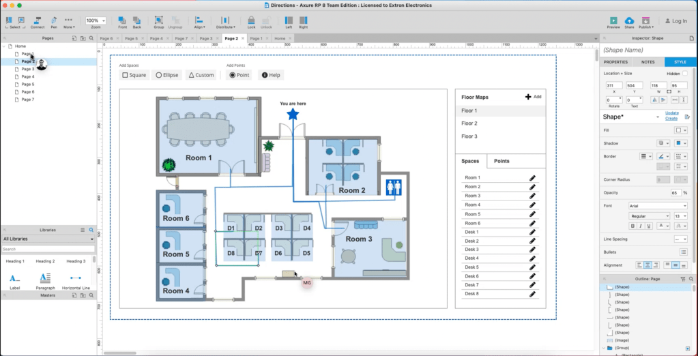
Task: Open the Fill color swatch picker
Action: [680, 130]
